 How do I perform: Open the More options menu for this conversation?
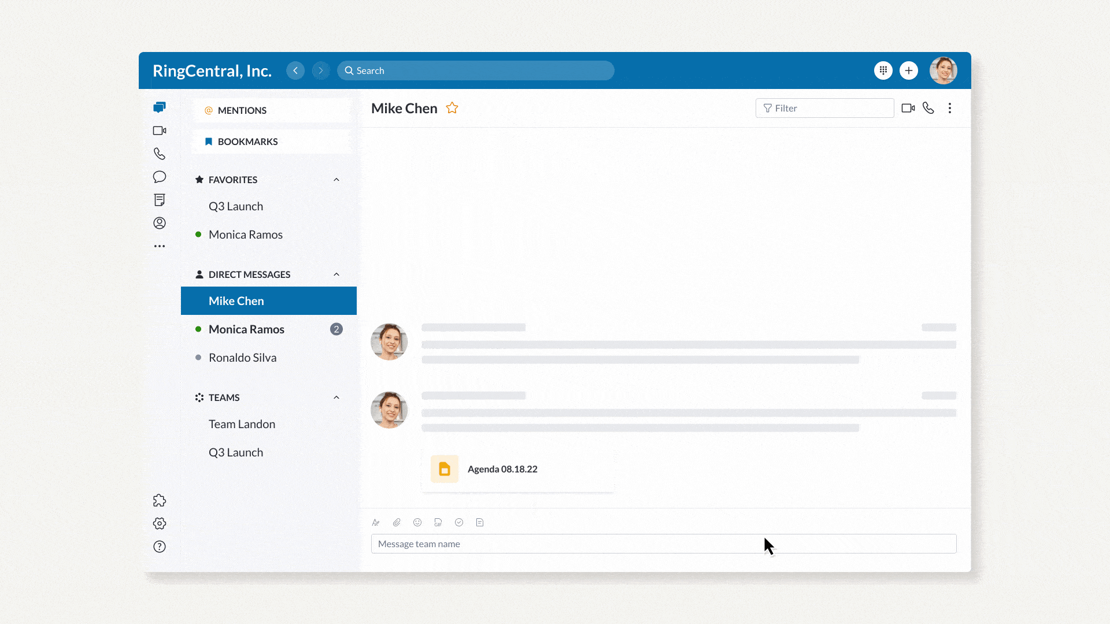950,108
